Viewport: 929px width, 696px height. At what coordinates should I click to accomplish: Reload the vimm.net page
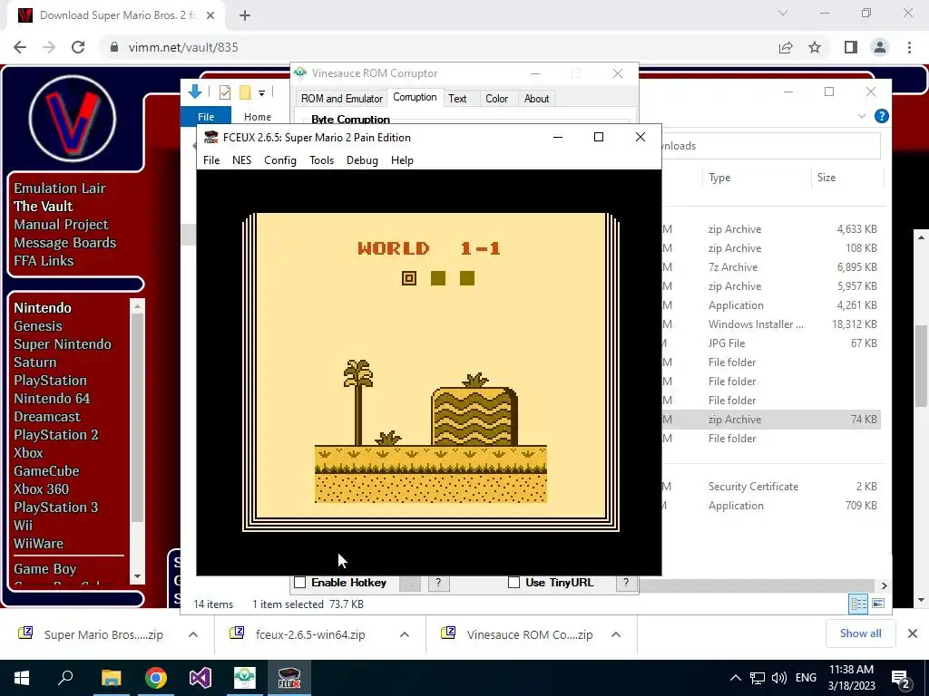(x=78, y=47)
